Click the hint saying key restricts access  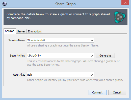click(x=73, y=63)
